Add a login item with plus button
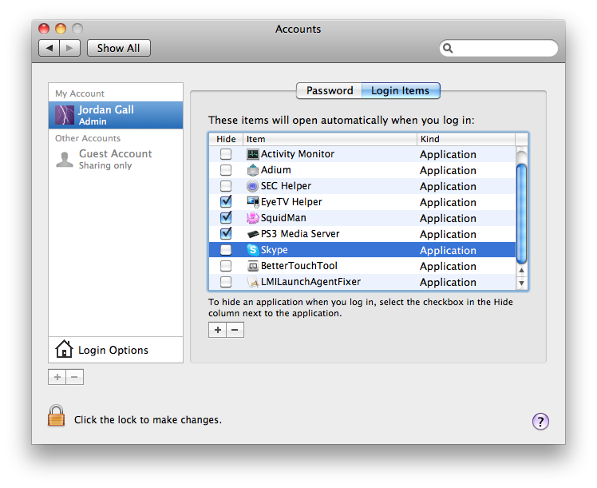This screenshot has width=597, height=488. pyautogui.click(x=217, y=330)
